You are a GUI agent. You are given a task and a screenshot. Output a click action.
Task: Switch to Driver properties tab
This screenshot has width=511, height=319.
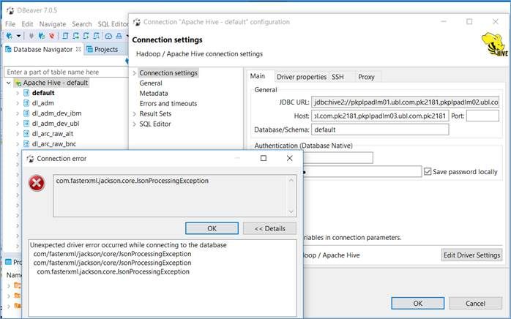pos(302,77)
